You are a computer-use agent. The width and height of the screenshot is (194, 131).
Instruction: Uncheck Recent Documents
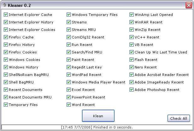pyautogui.click(x=6, y=90)
